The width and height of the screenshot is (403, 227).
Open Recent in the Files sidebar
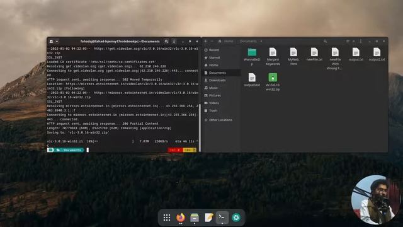point(222,50)
